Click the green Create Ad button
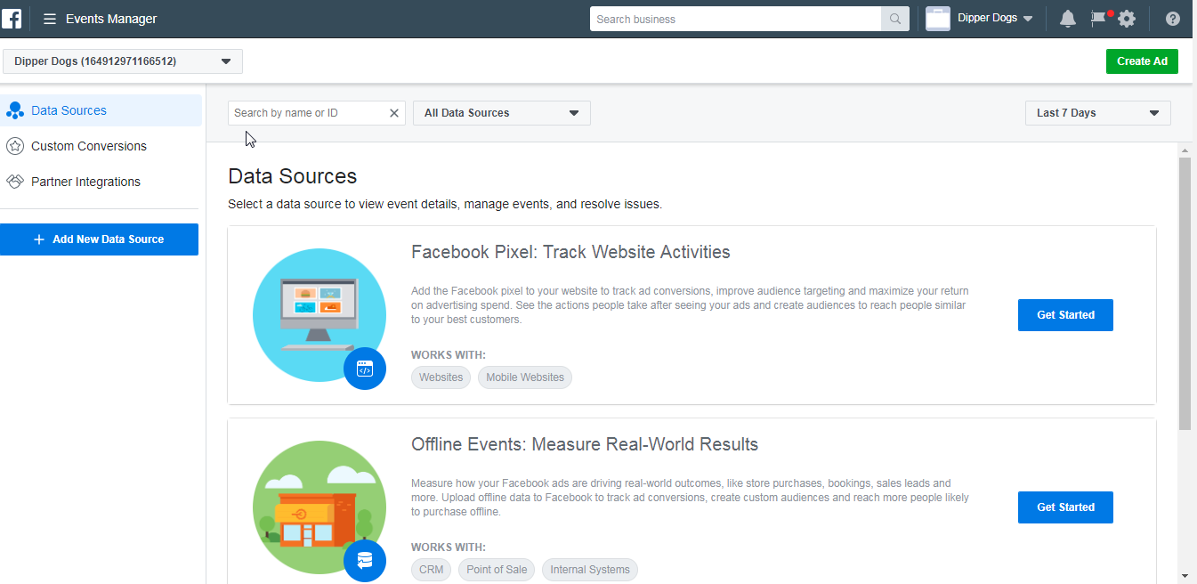The height and width of the screenshot is (584, 1197). pos(1142,61)
